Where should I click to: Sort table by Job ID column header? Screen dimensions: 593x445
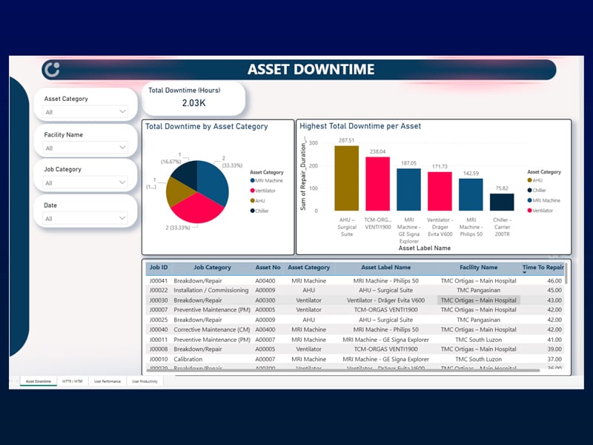coord(159,267)
